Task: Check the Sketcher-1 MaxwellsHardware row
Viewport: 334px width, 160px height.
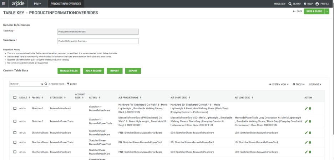Action: point(15,108)
